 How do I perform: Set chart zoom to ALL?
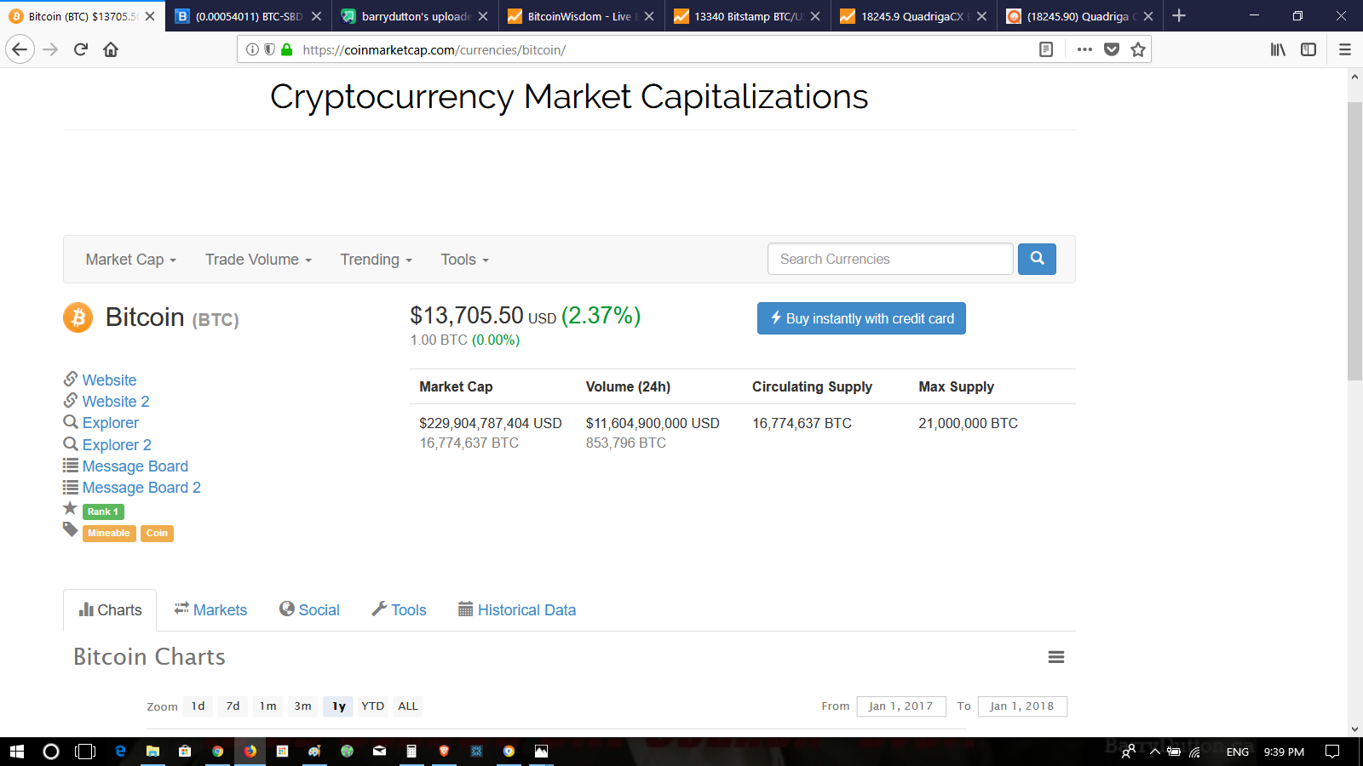(x=408, y=706)
